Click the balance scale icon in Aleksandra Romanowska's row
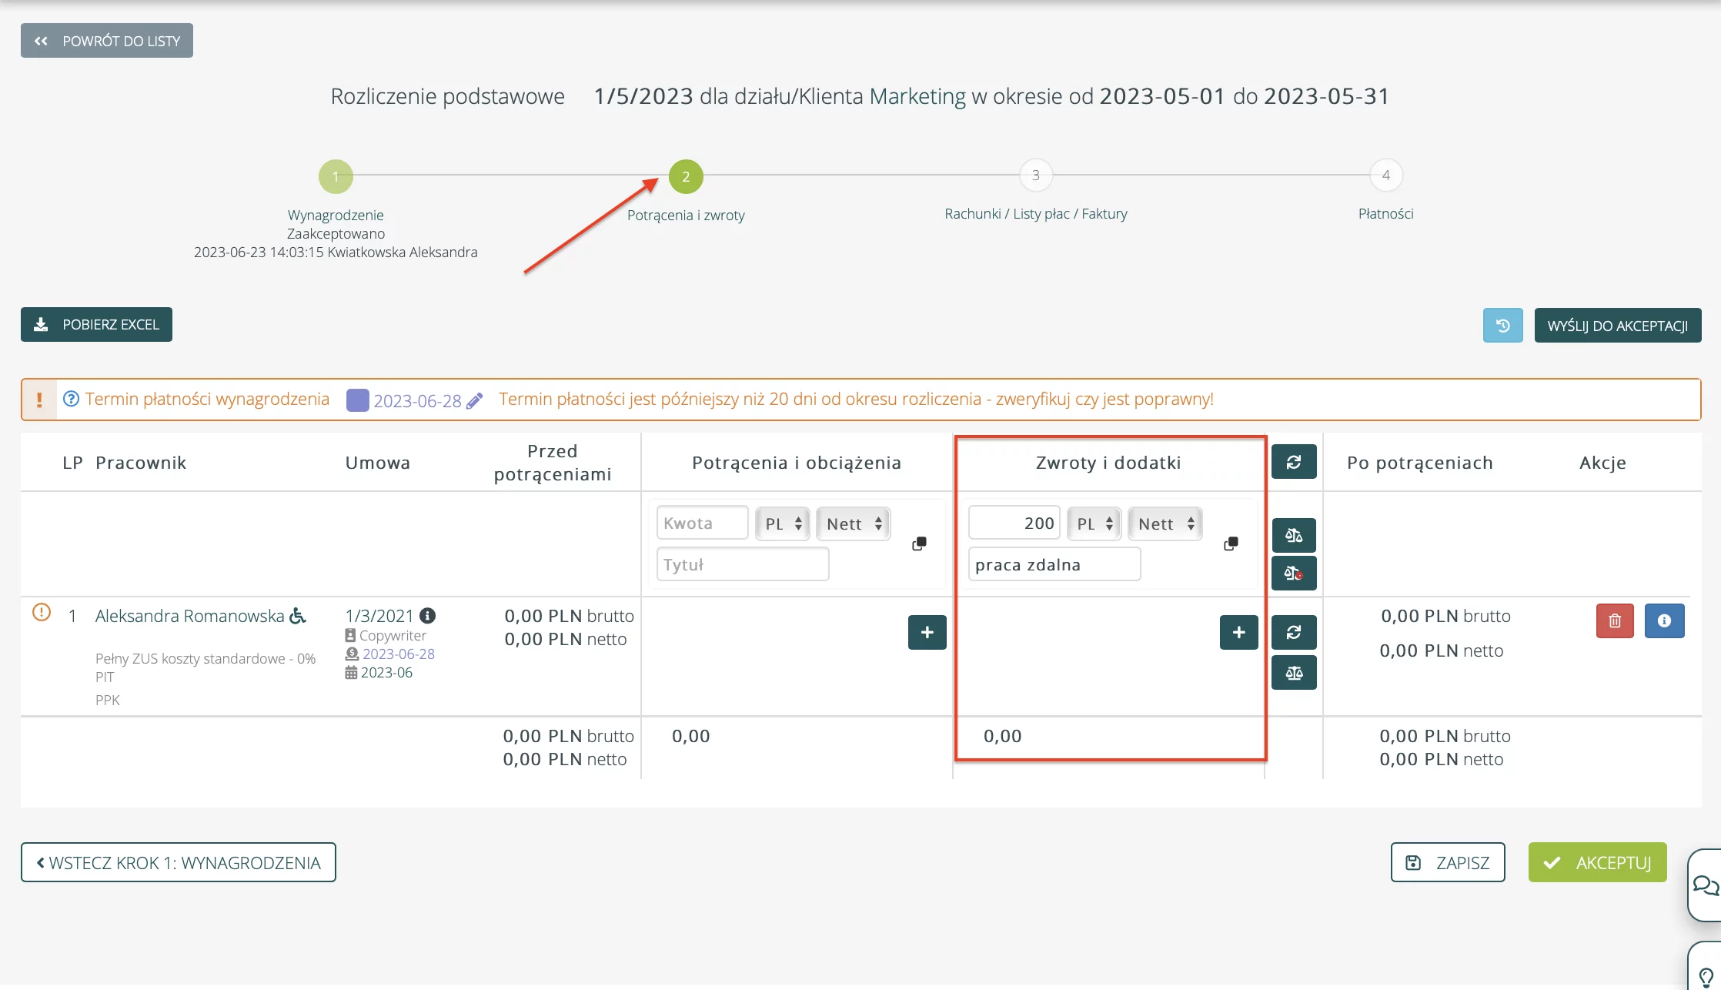Image resolution: width=1721 pixels, height=990 pixels. (x=1294, y=673)
